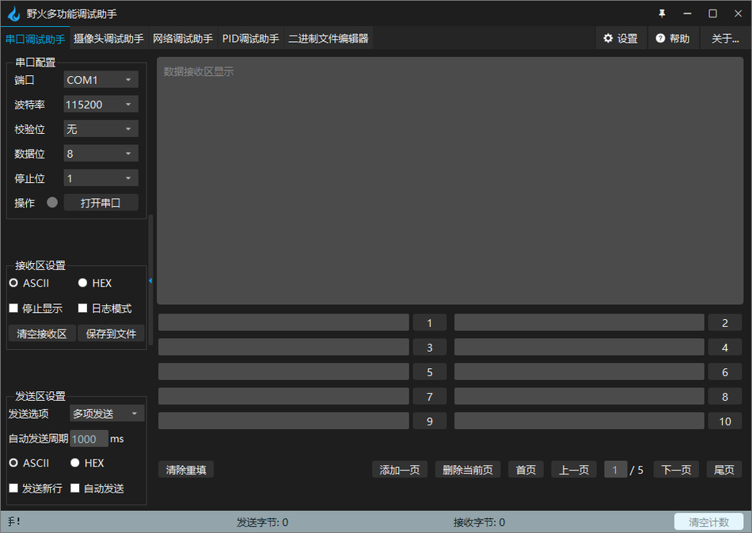
Task: Open the PID调试助手 tab
Action: click(250, 39)
